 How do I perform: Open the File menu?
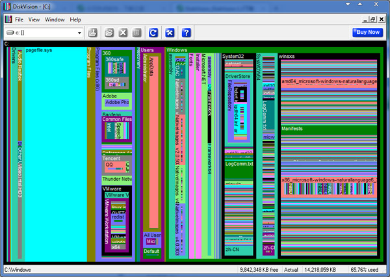[19, 20]
